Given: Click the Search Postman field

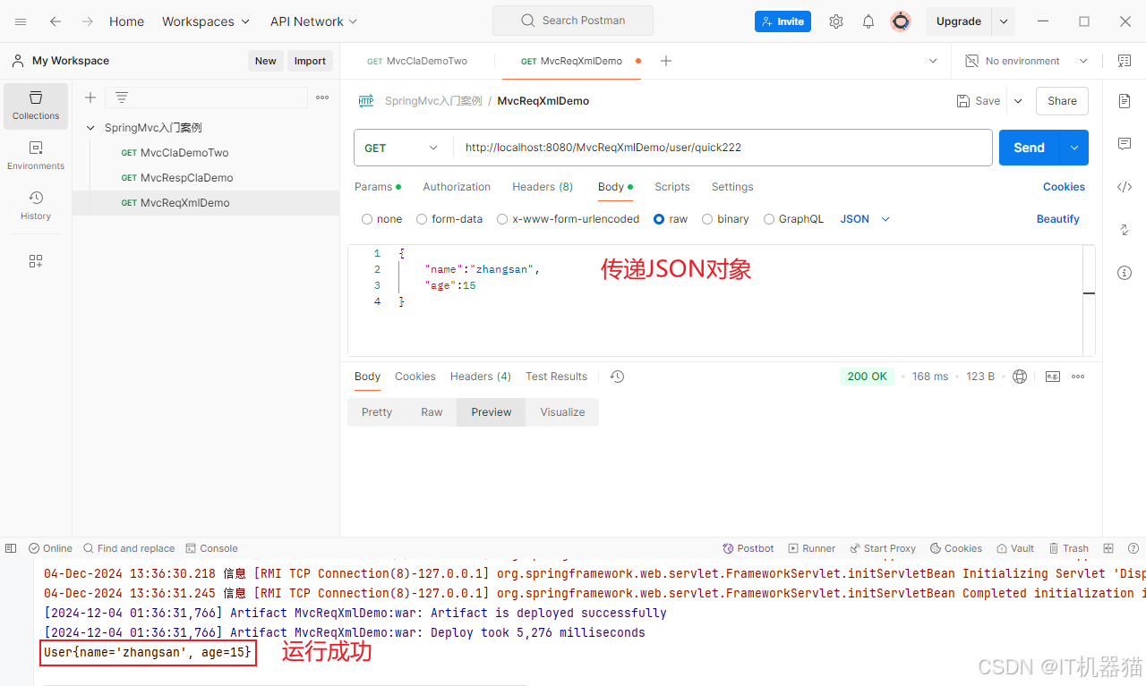Looking at the screenshot, I should 573,21.
